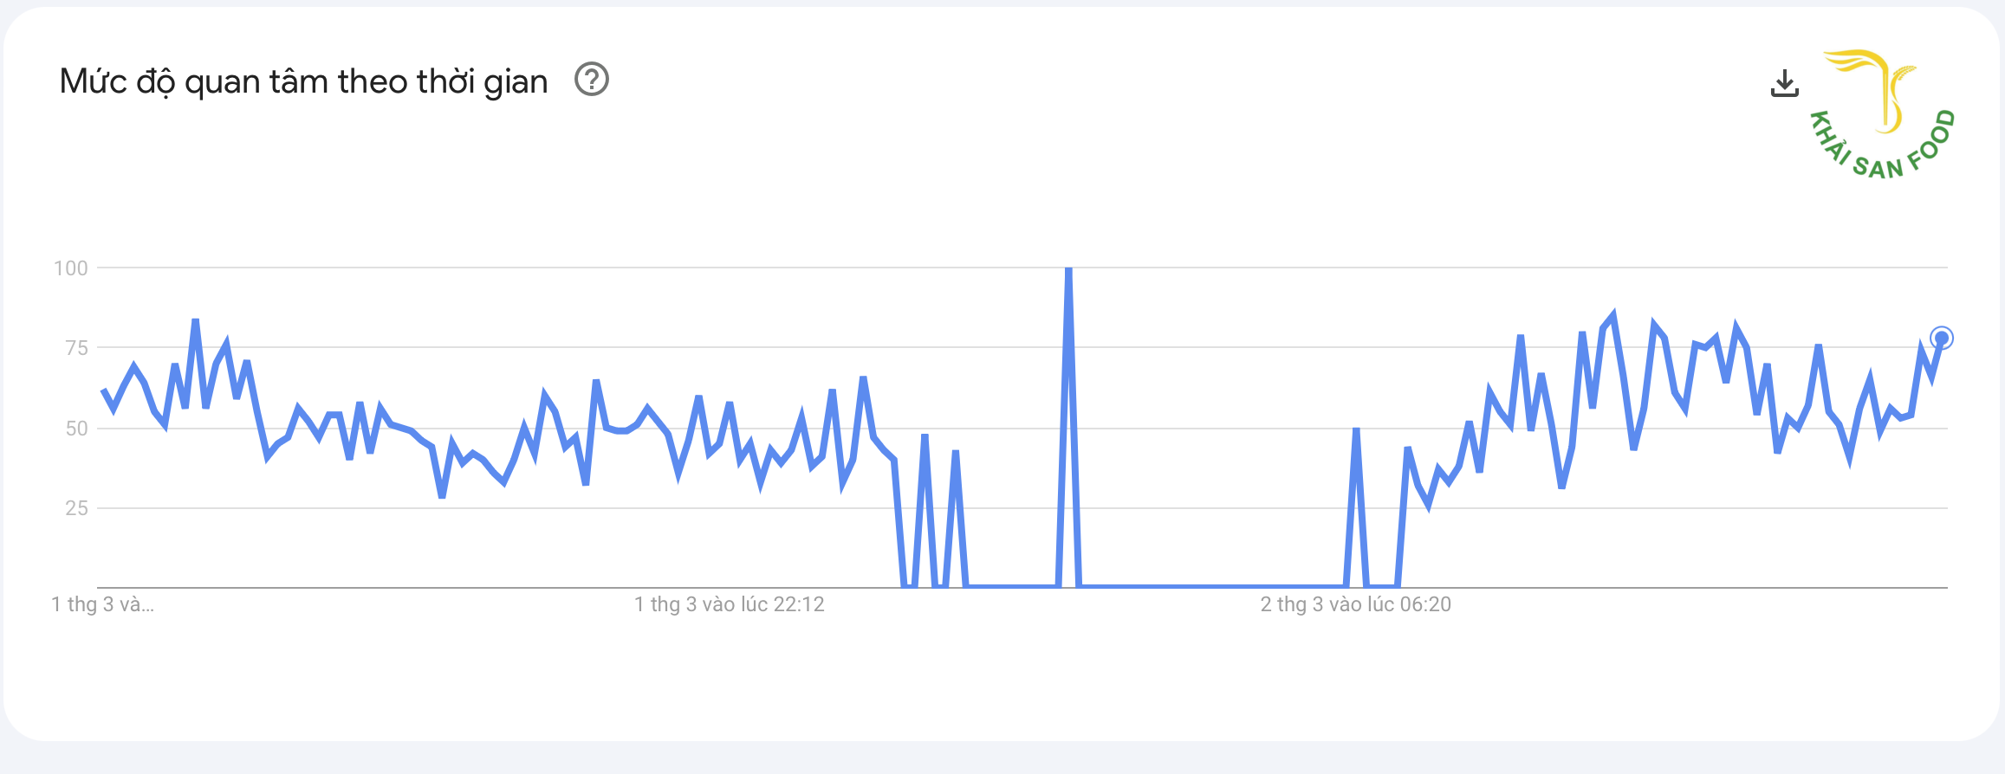Click the first small spike just before the line flattens to zero
This screenshot has width=2005, height=774.
pos(925,436)
